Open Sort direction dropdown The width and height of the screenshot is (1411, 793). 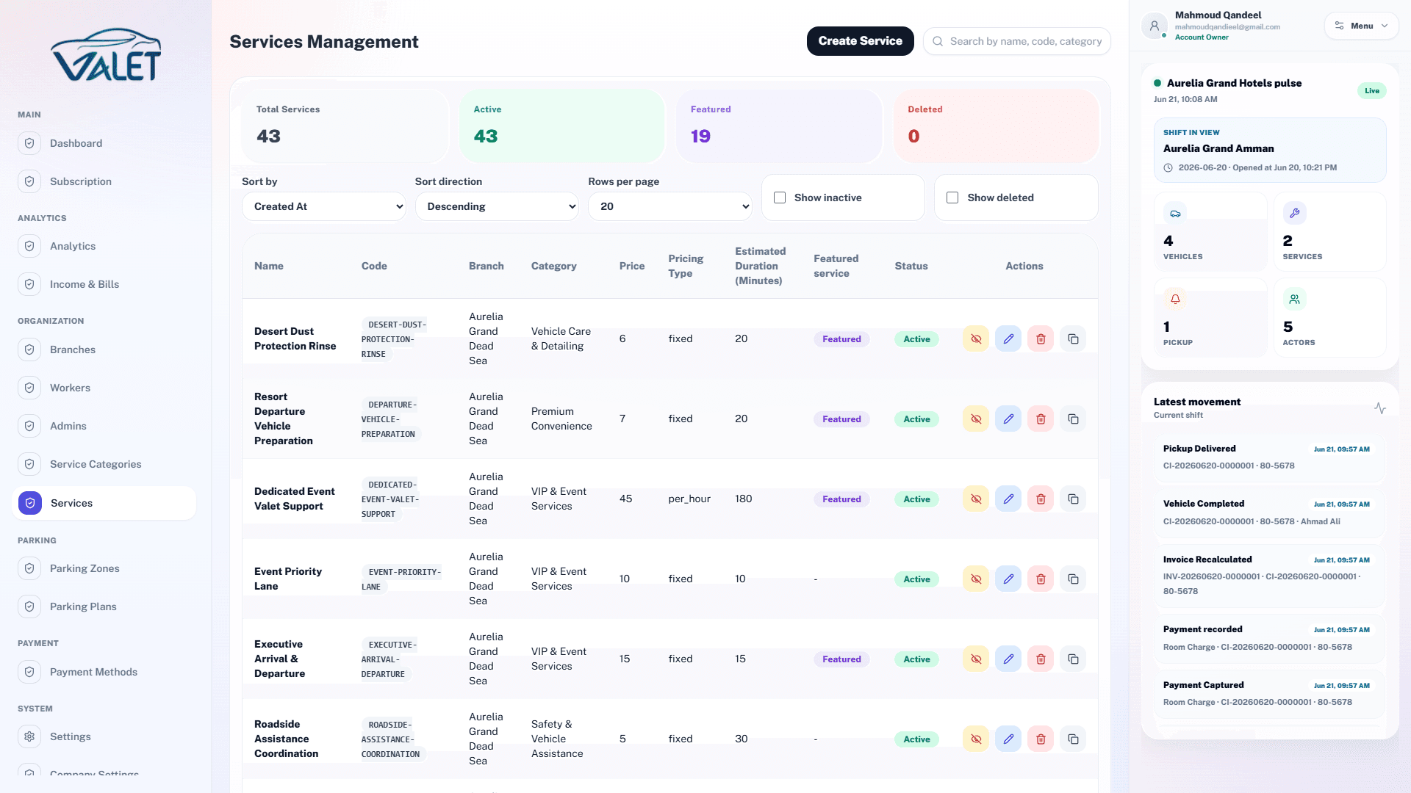click(x=497, y=206)
